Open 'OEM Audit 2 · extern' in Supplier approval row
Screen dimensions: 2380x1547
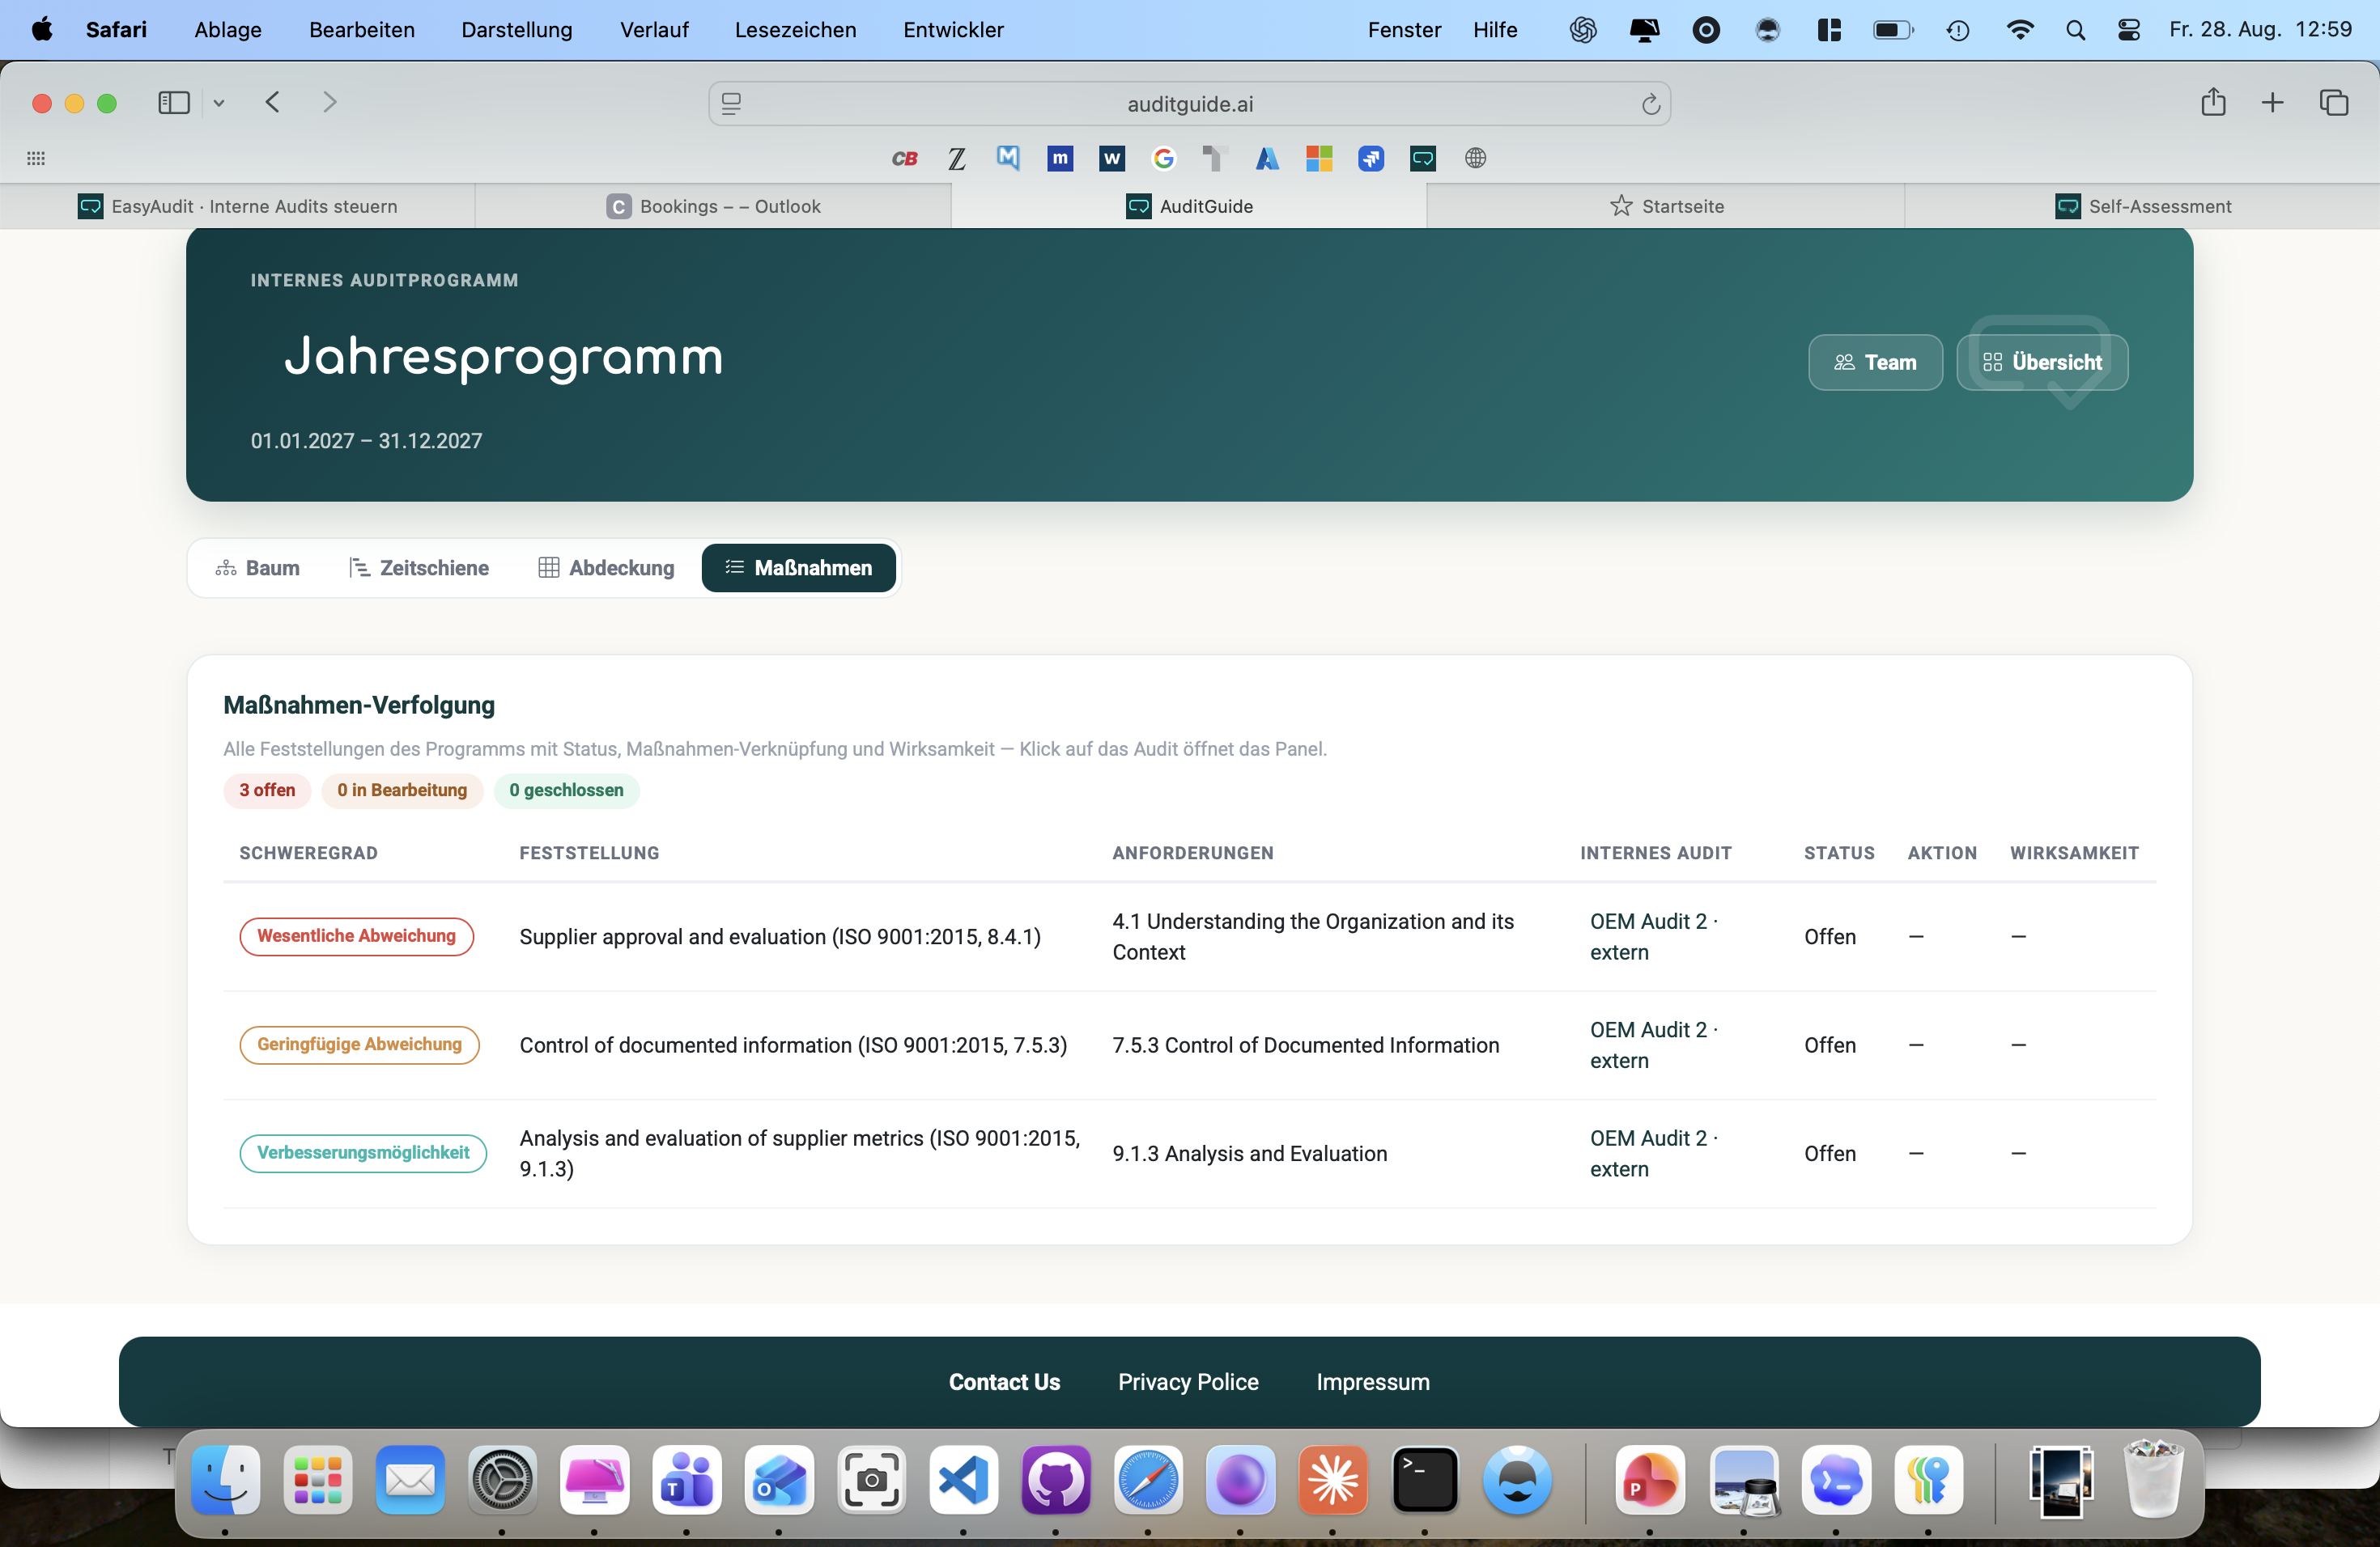coord(1654,936)
